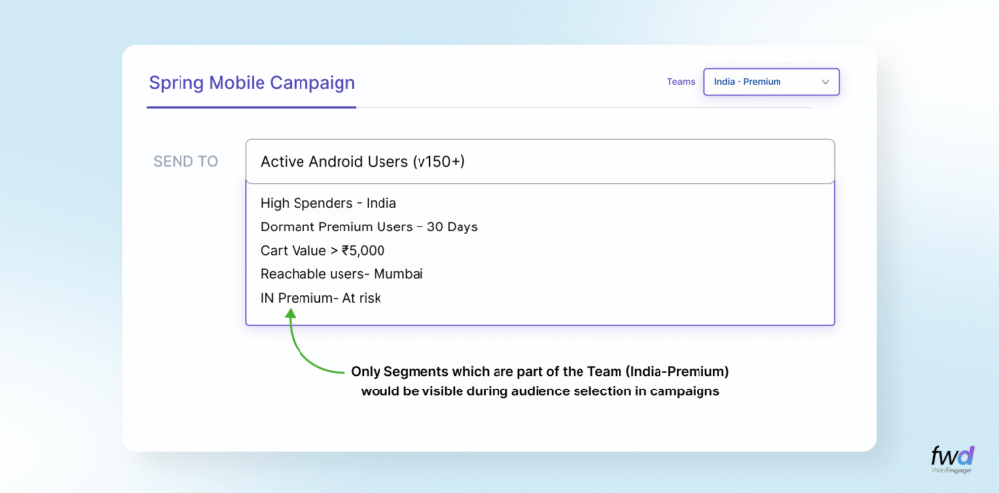Click the Teams label beside the selector
Screen dimensions: 999x493
click(x=681, y=82)
